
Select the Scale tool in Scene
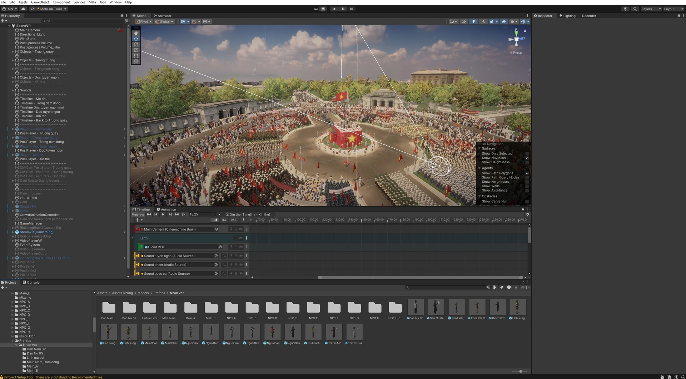(x=136, y=50)
